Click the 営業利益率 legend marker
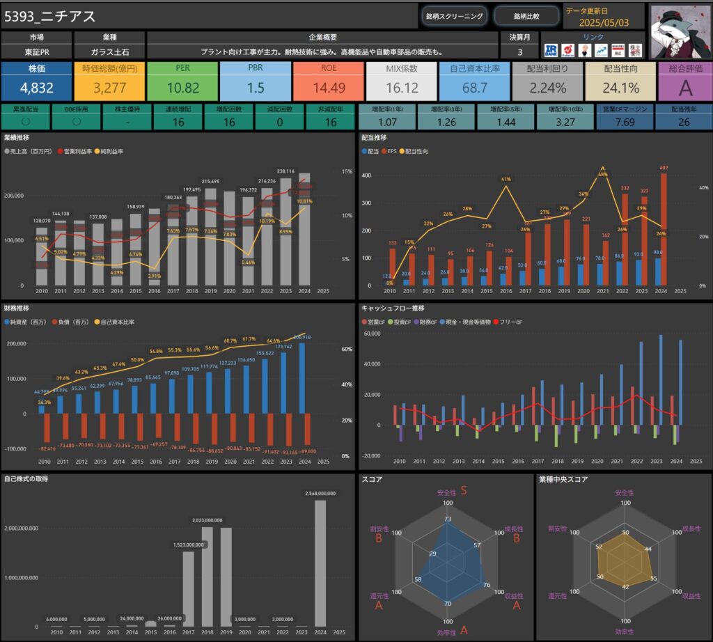This screenshot has height=642, width=713. point(60,151)
